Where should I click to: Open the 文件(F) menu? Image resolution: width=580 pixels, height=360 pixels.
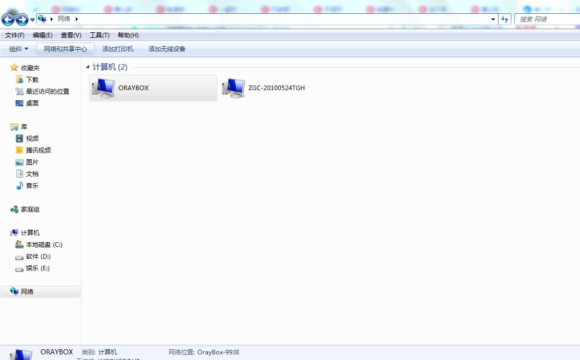click(15, 35)
